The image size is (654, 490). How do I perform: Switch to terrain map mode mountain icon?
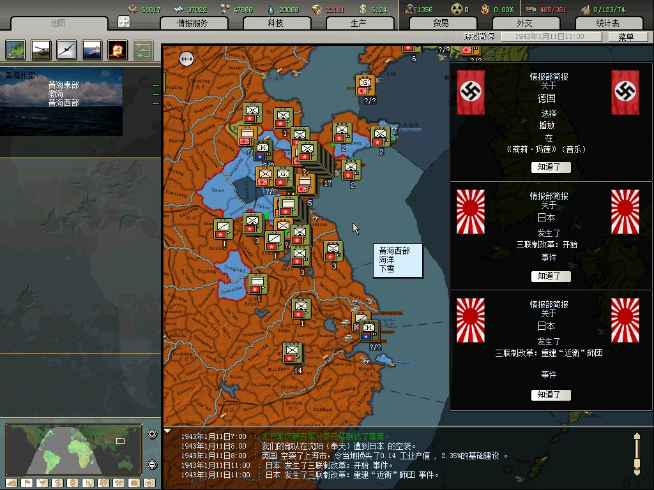(11, 483)
